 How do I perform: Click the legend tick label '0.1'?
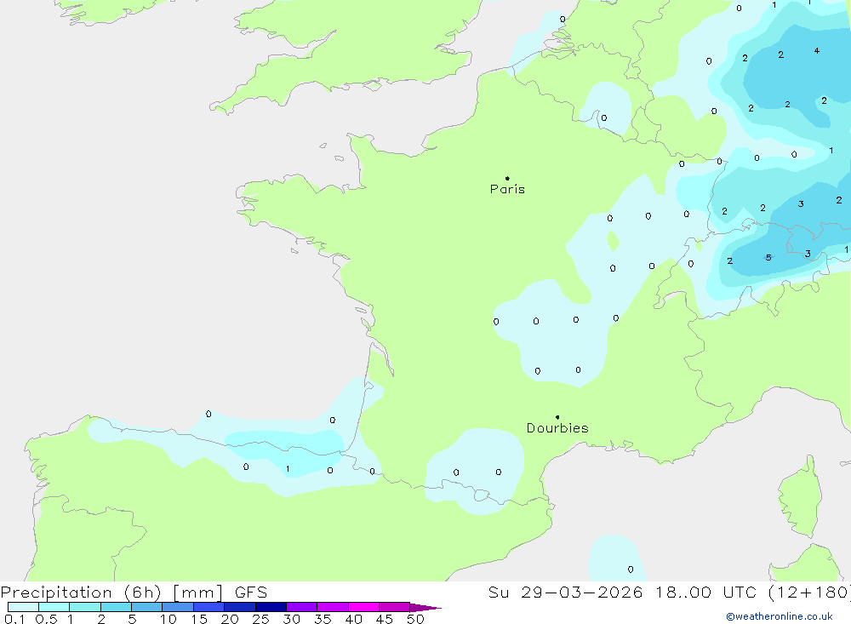click(14, 619)
